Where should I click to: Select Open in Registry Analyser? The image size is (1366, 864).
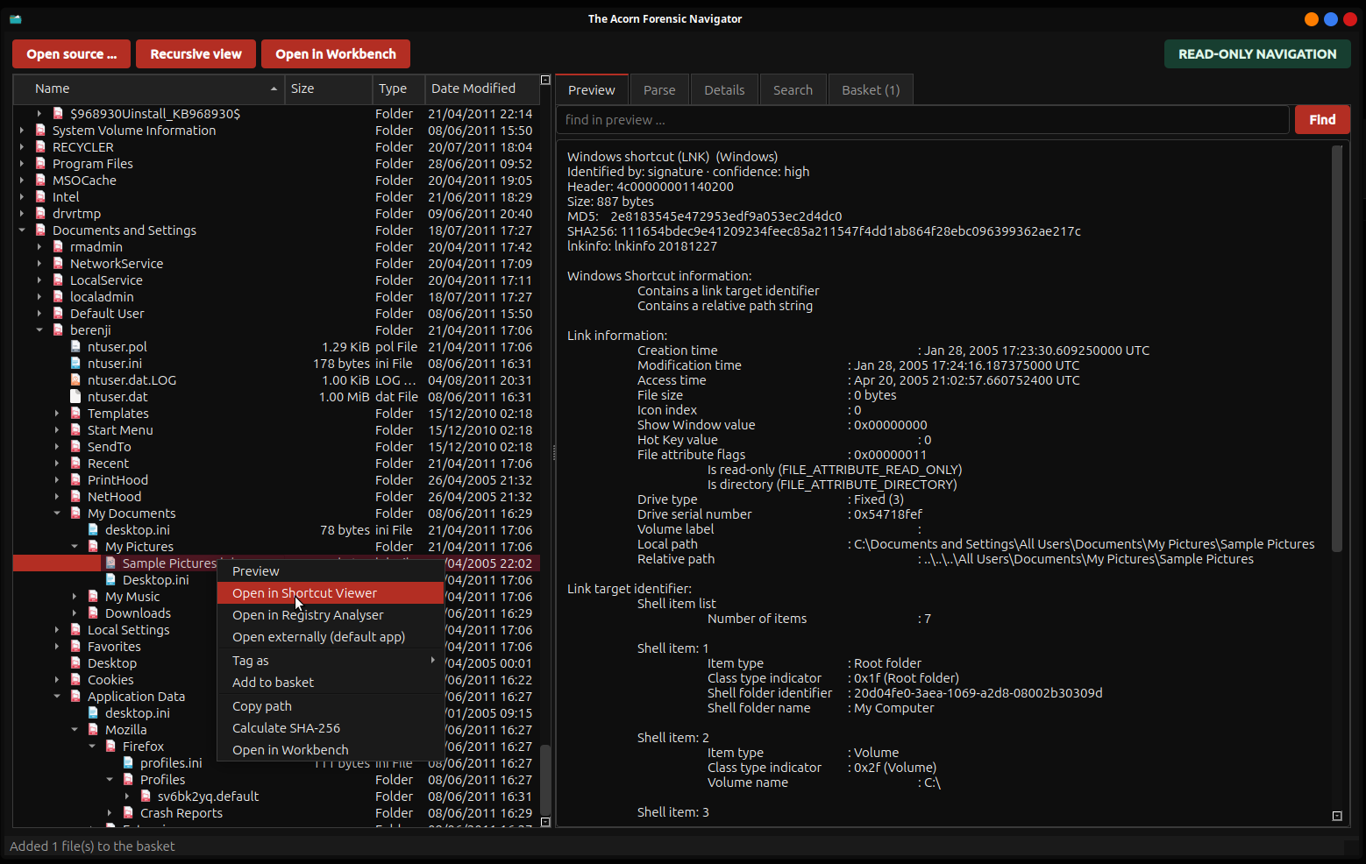(330, 615)
